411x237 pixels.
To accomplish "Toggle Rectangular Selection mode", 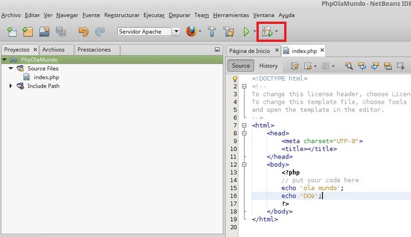I will (401, 66).
